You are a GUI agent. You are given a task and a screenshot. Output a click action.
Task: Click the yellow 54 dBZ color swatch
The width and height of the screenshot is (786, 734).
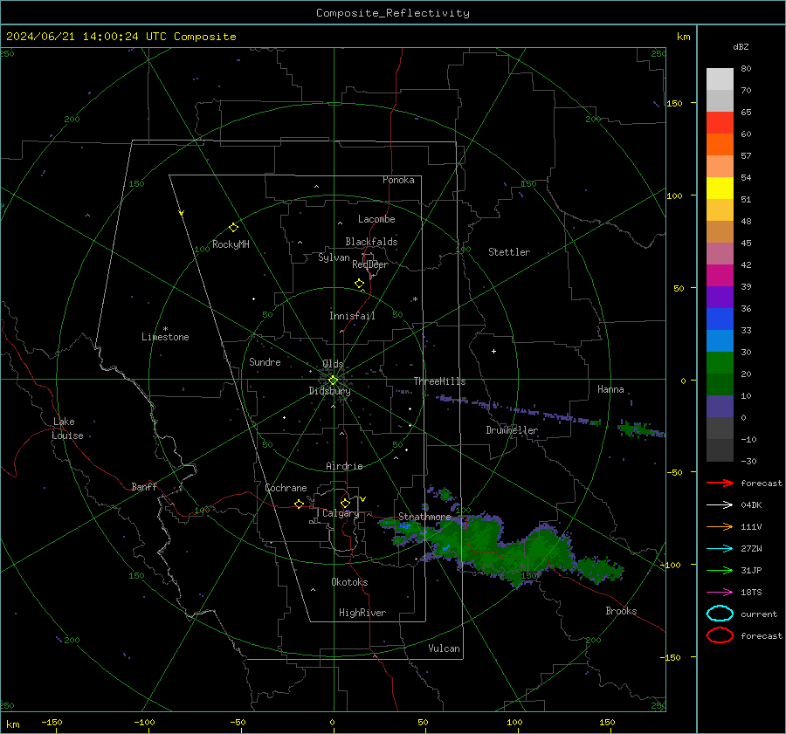click(720, 188)
